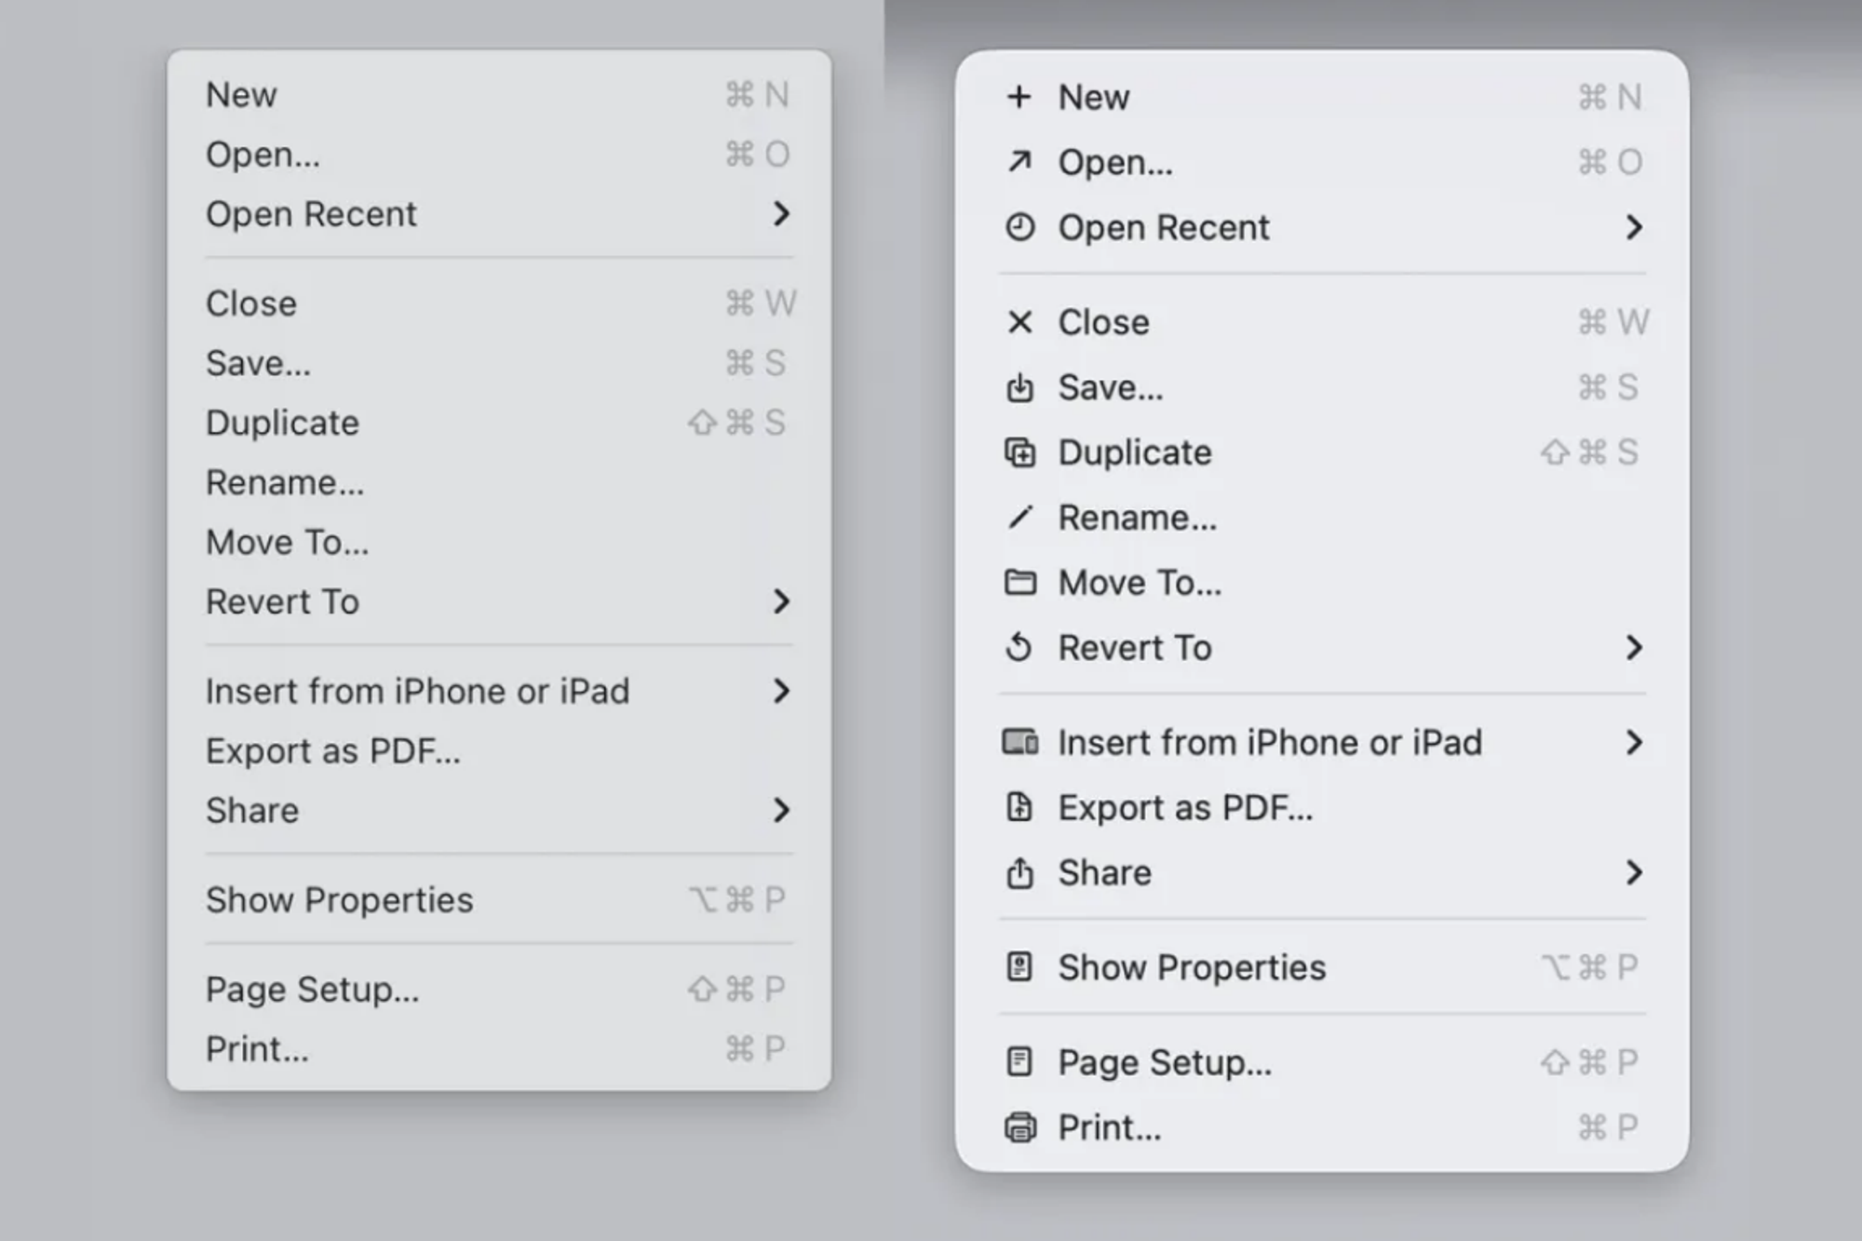Expand Insert from iPhone or iPad chevron in the right menu
Screen dimensions: 1862x1241
point(1633,742)
